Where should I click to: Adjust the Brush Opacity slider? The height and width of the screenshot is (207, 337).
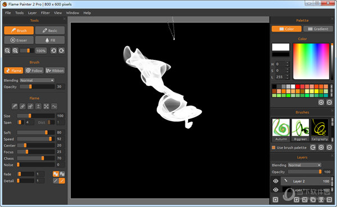click(37, 86)
